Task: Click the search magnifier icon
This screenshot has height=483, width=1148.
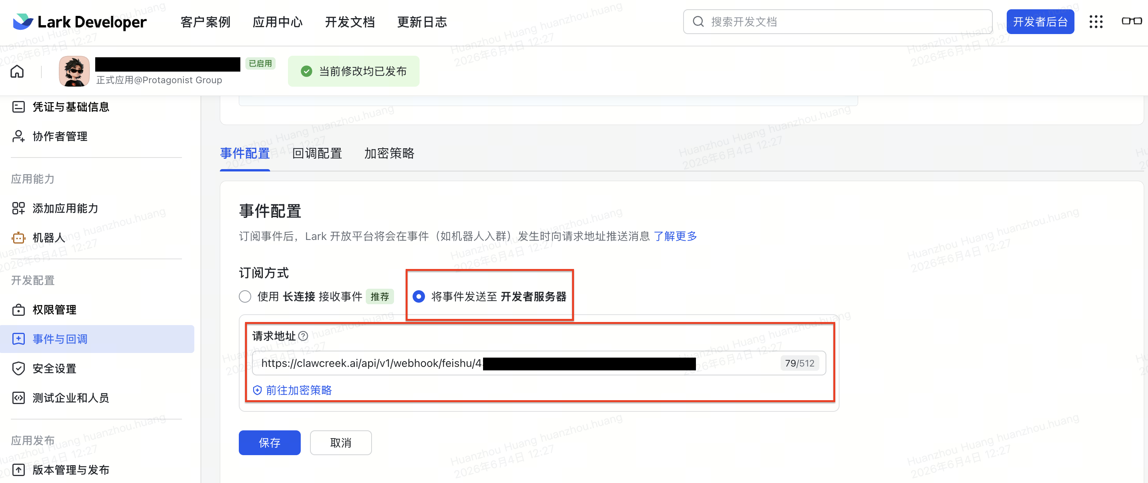Action: tap(698, 22)
